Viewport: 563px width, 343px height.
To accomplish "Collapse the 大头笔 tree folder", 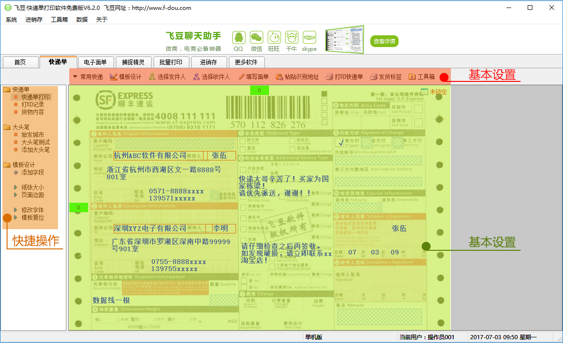I will pos(7,127).
